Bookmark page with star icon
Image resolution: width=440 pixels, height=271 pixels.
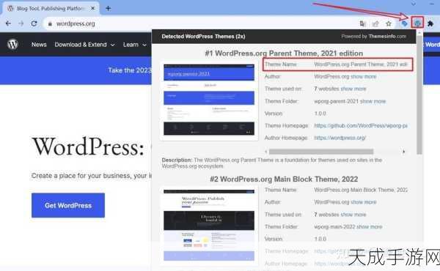tap(389, 24)
